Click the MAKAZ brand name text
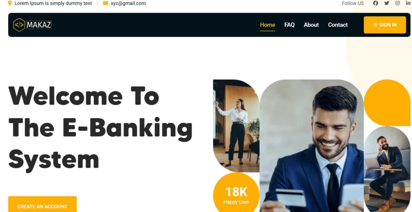The image size is (412, 212). pyautogui.click(x=39, y=25)
